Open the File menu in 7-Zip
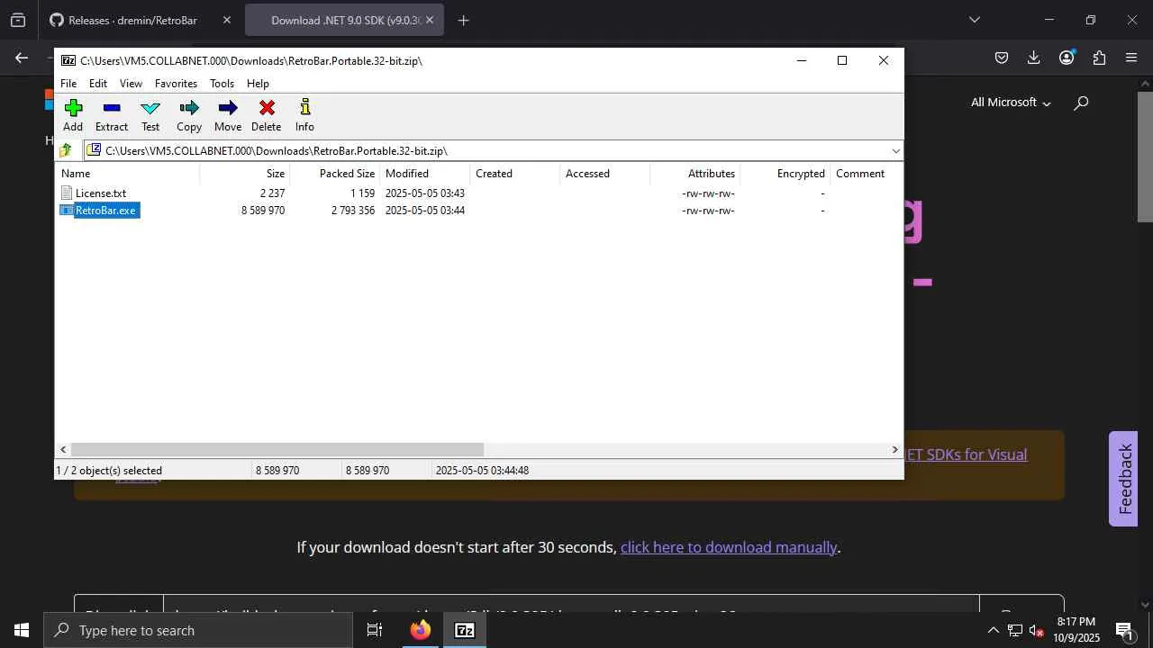Viewport: 1153px width, 648px height. click(68, 84)
